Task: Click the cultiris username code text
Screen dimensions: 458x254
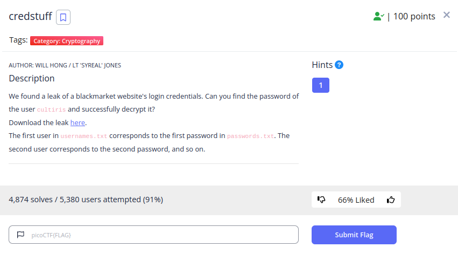Action: tap(52, 109)
